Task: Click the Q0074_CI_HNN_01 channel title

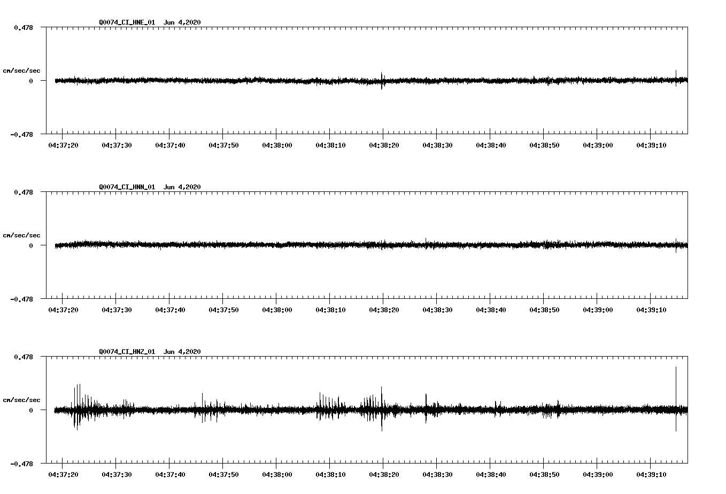Action: pos(127,187)
